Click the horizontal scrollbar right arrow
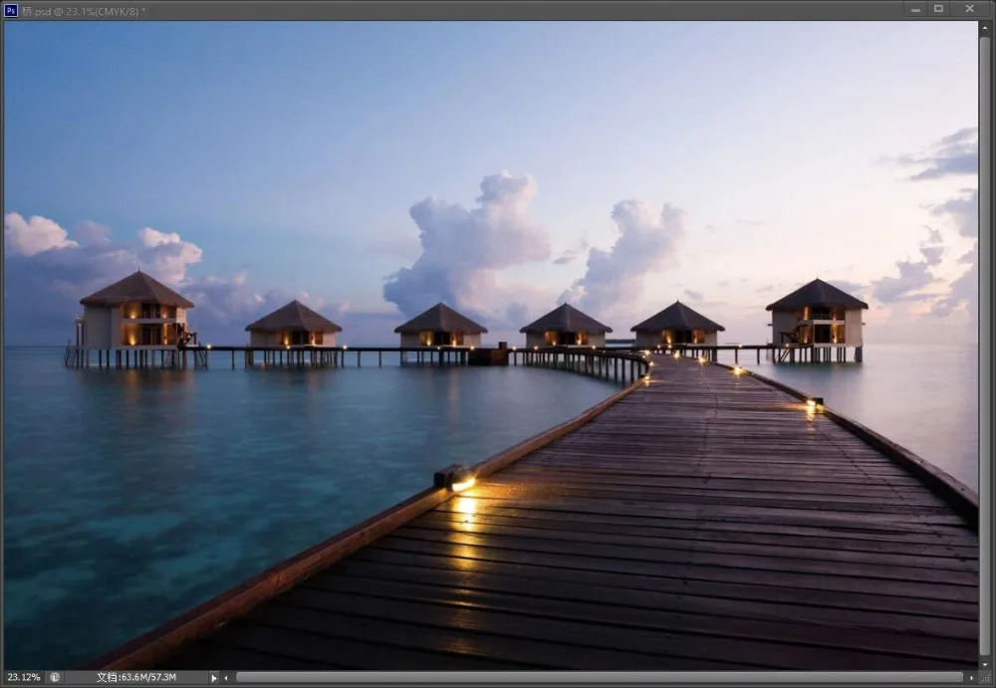Viewport: 996px width, 688px height. (x=971, y=678)
